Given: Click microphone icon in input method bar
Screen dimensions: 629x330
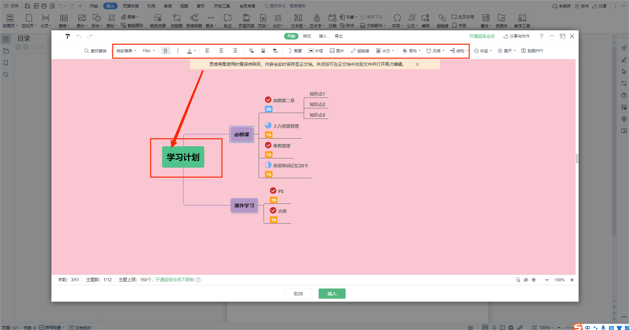Looking at the screenshot, I should click(603, 327).
